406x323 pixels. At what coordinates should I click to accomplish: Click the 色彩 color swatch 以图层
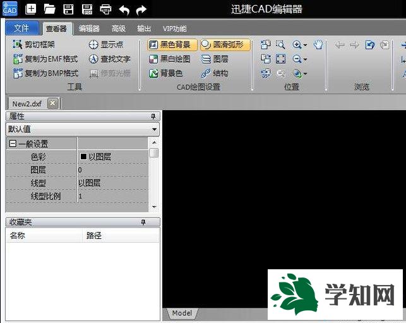tap(83, 156)
